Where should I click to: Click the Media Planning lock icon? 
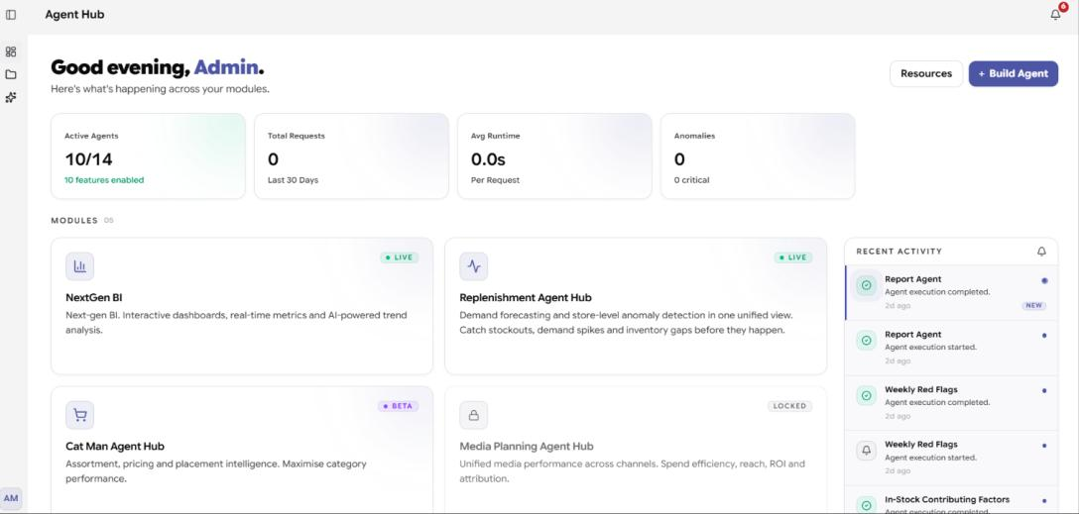click(473, 415)
